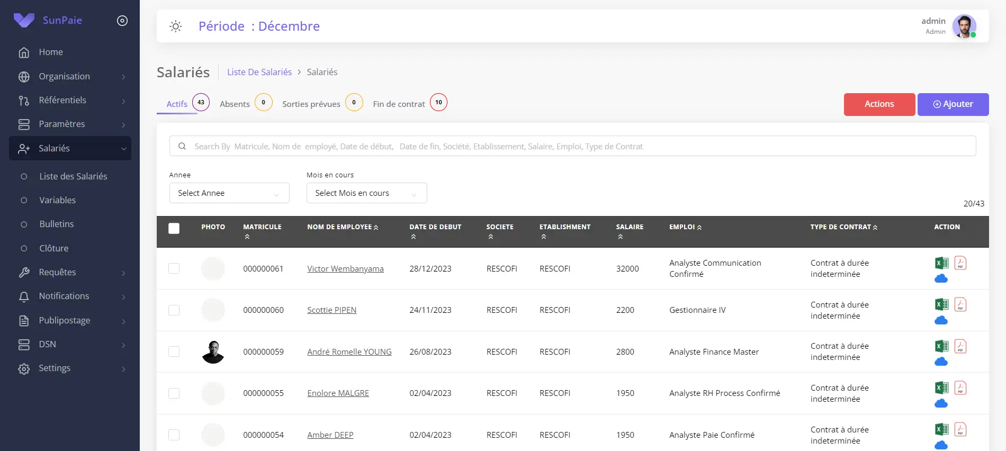The height and width of the screenshot is (451, 1006).
Task: Expand the Notifications menu chevron
Action: (x=123, y=296)
